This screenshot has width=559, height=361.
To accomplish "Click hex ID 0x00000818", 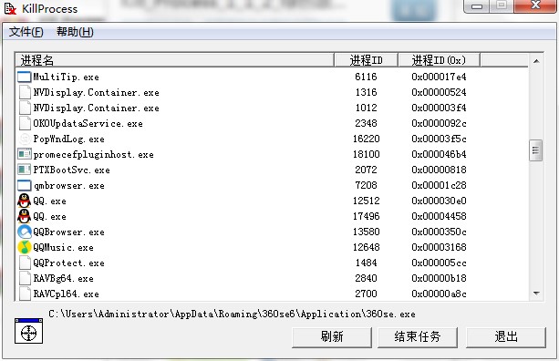I will [439, 170].
